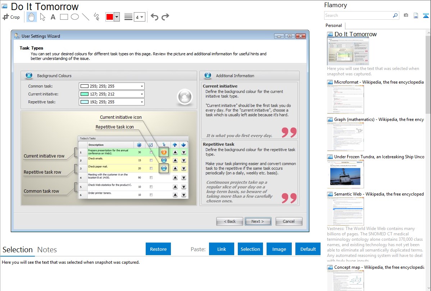Screen dimensions: 431x291
Task: Tick checkbox for Prepare presentation task row
Action: click(x=151, y=152)
